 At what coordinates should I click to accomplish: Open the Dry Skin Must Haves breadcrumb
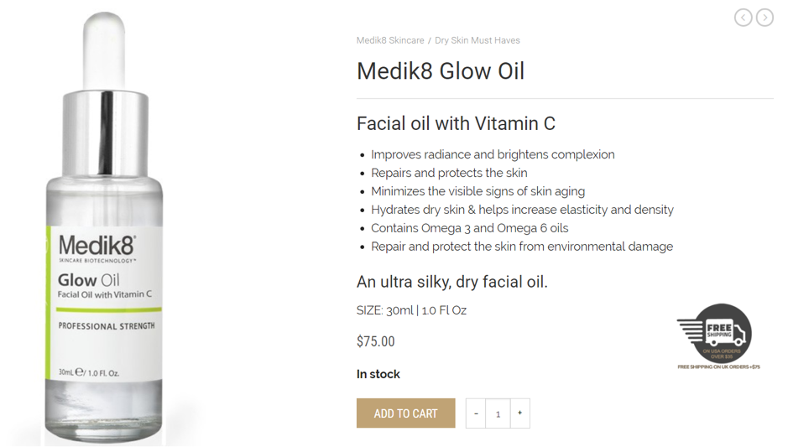(477, 40)
